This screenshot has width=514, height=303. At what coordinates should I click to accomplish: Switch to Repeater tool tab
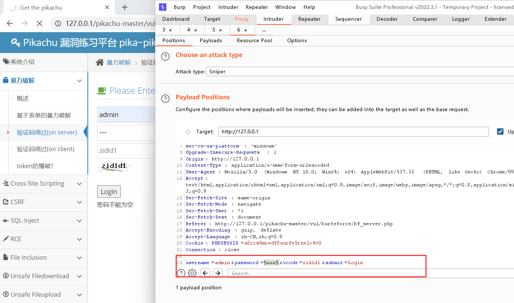pyautogui.click(x=309, y=19)
